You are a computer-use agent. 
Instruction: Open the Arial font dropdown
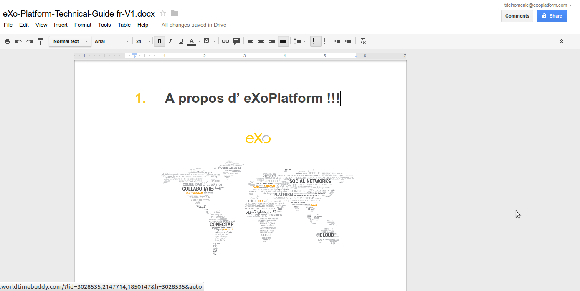[x=111, y=41]
